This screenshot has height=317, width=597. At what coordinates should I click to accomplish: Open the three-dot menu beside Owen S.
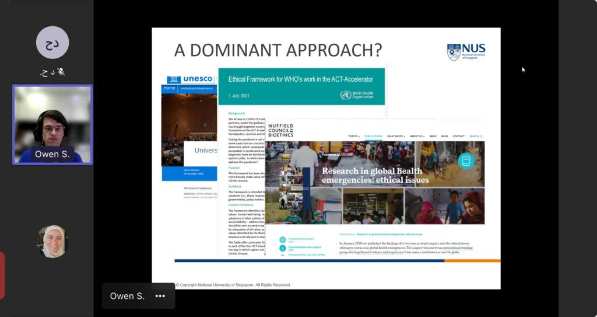[x=160, y=296]
